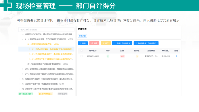Expand node (二) 制定医院中长期规划与年度计划

(23, 69)
